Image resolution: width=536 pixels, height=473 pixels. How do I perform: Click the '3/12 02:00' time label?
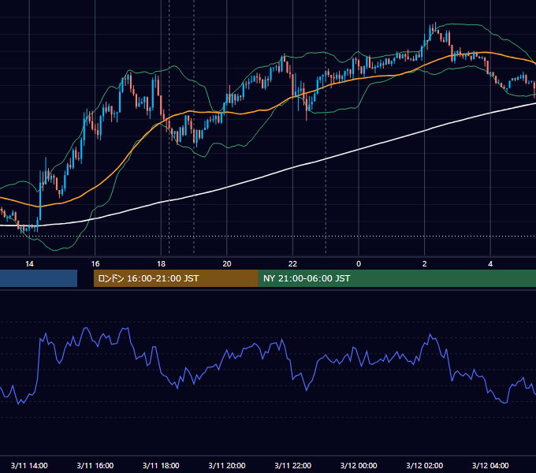(x=425, y=465)
